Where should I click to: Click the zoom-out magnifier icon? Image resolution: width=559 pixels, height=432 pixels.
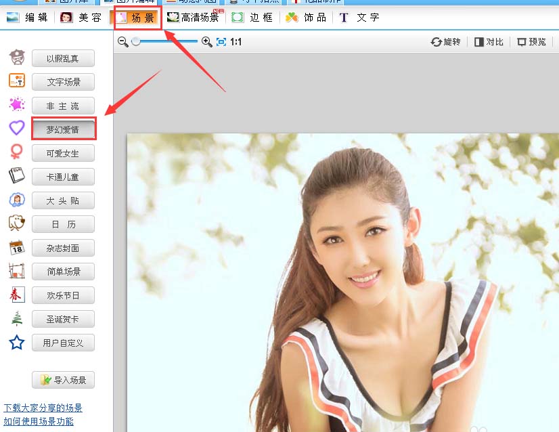[x=123, y=42]
